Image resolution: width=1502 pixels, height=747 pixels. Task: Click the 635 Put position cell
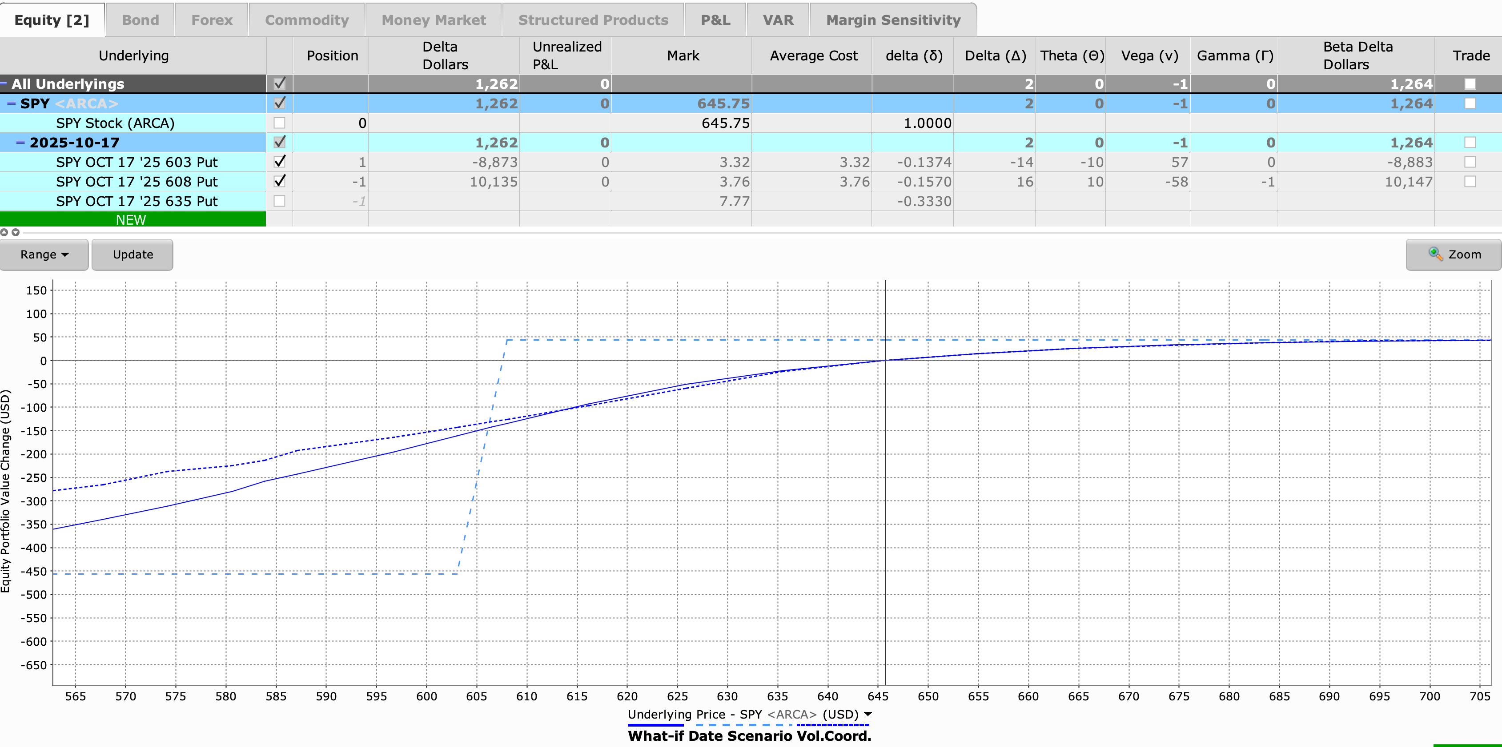(331, 201)
